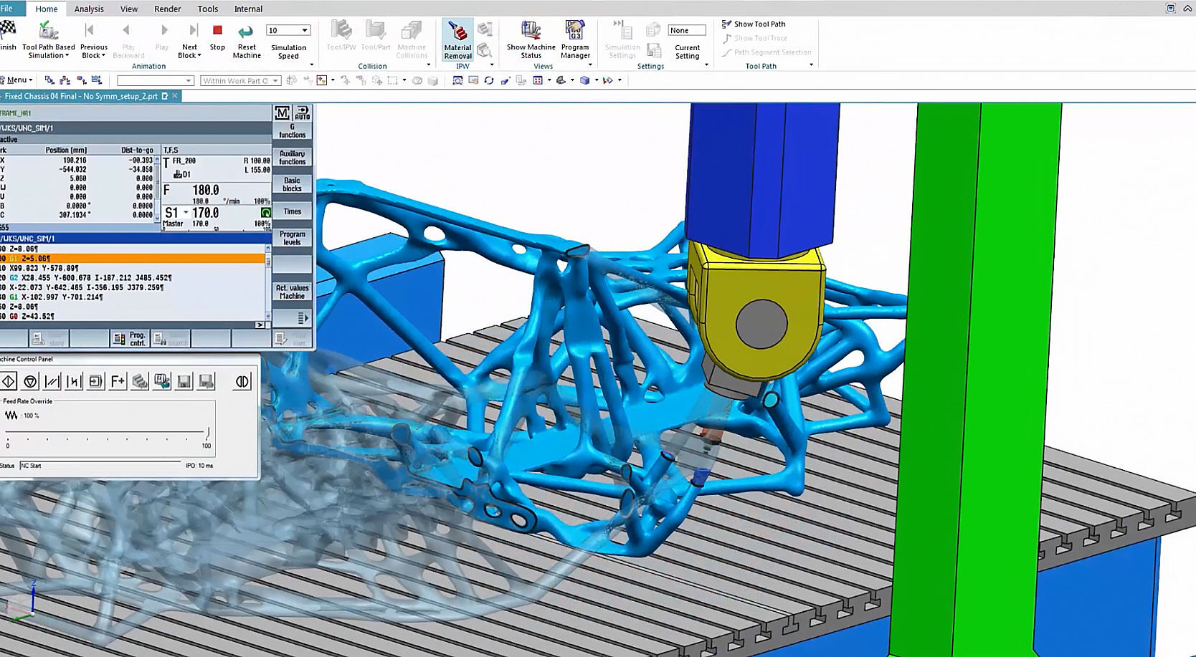Click the F+ button in Machine Control Panel
The image size is (1196, 657).
coord(118,382)
